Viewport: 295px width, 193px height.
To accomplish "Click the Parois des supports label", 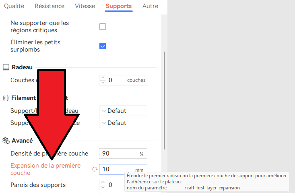I will click(x=38, y=185).
